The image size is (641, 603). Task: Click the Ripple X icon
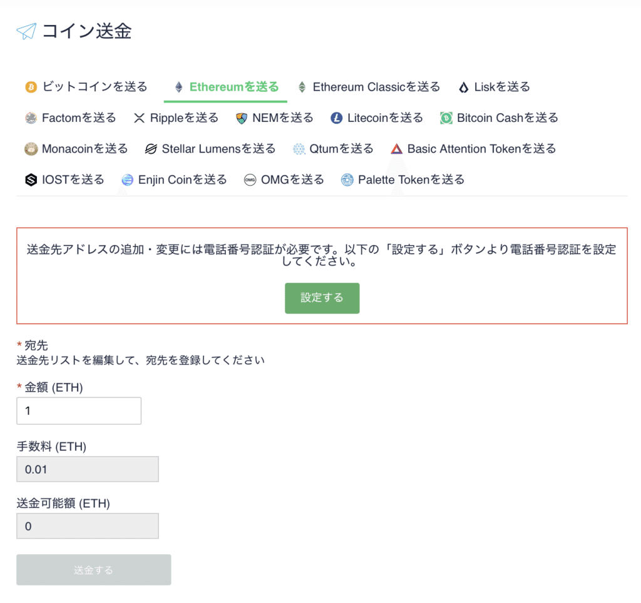139,117
